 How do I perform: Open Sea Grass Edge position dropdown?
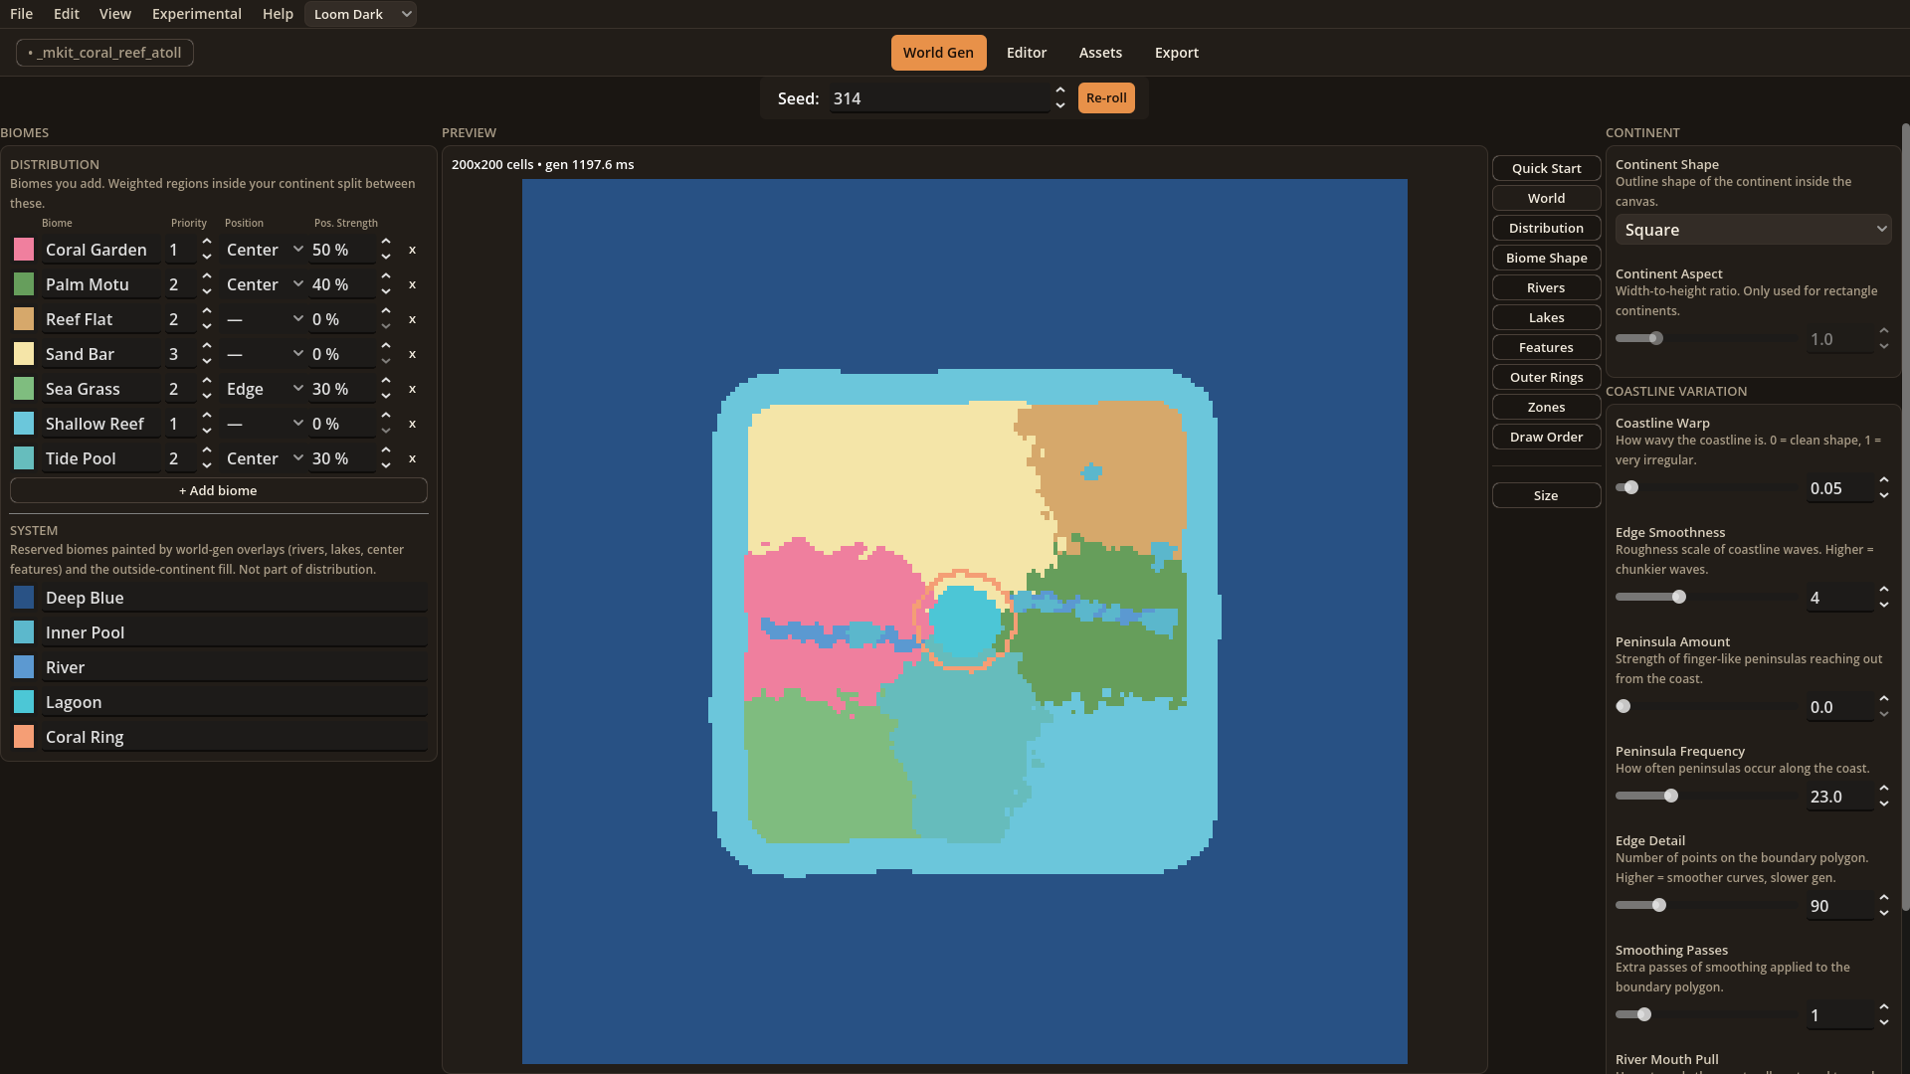tap(264, 389)
